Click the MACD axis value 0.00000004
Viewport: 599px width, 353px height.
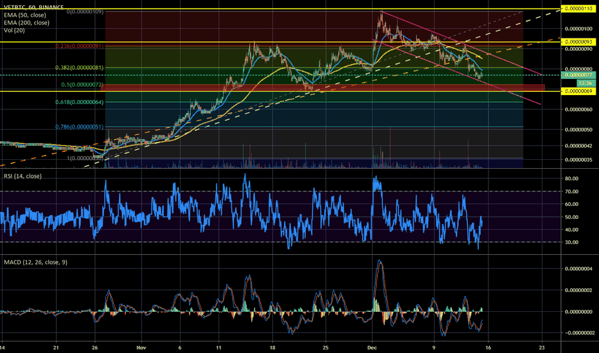[578, 269]
